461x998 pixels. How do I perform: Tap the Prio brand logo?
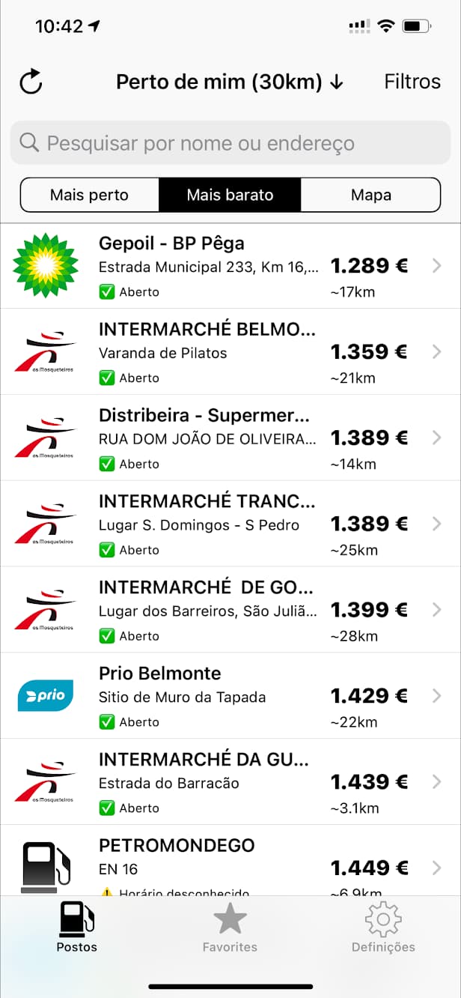[46, 695]
